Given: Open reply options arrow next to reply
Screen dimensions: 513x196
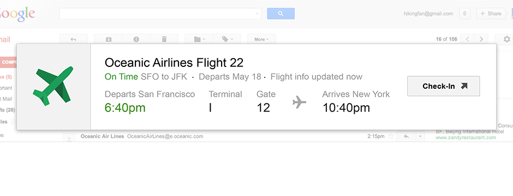Looking at the screenshot, I should pos(420,136).
